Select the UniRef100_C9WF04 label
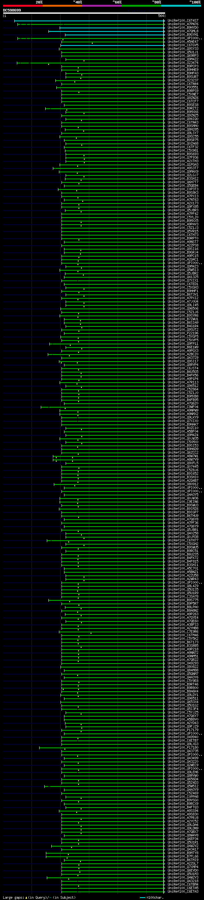 [183, 407]
